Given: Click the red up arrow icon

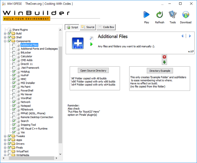Looking at the screenshot, I should point(164,57).
